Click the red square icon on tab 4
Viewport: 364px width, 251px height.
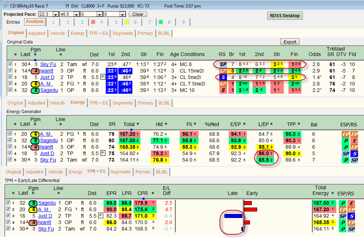pos(93,22)
